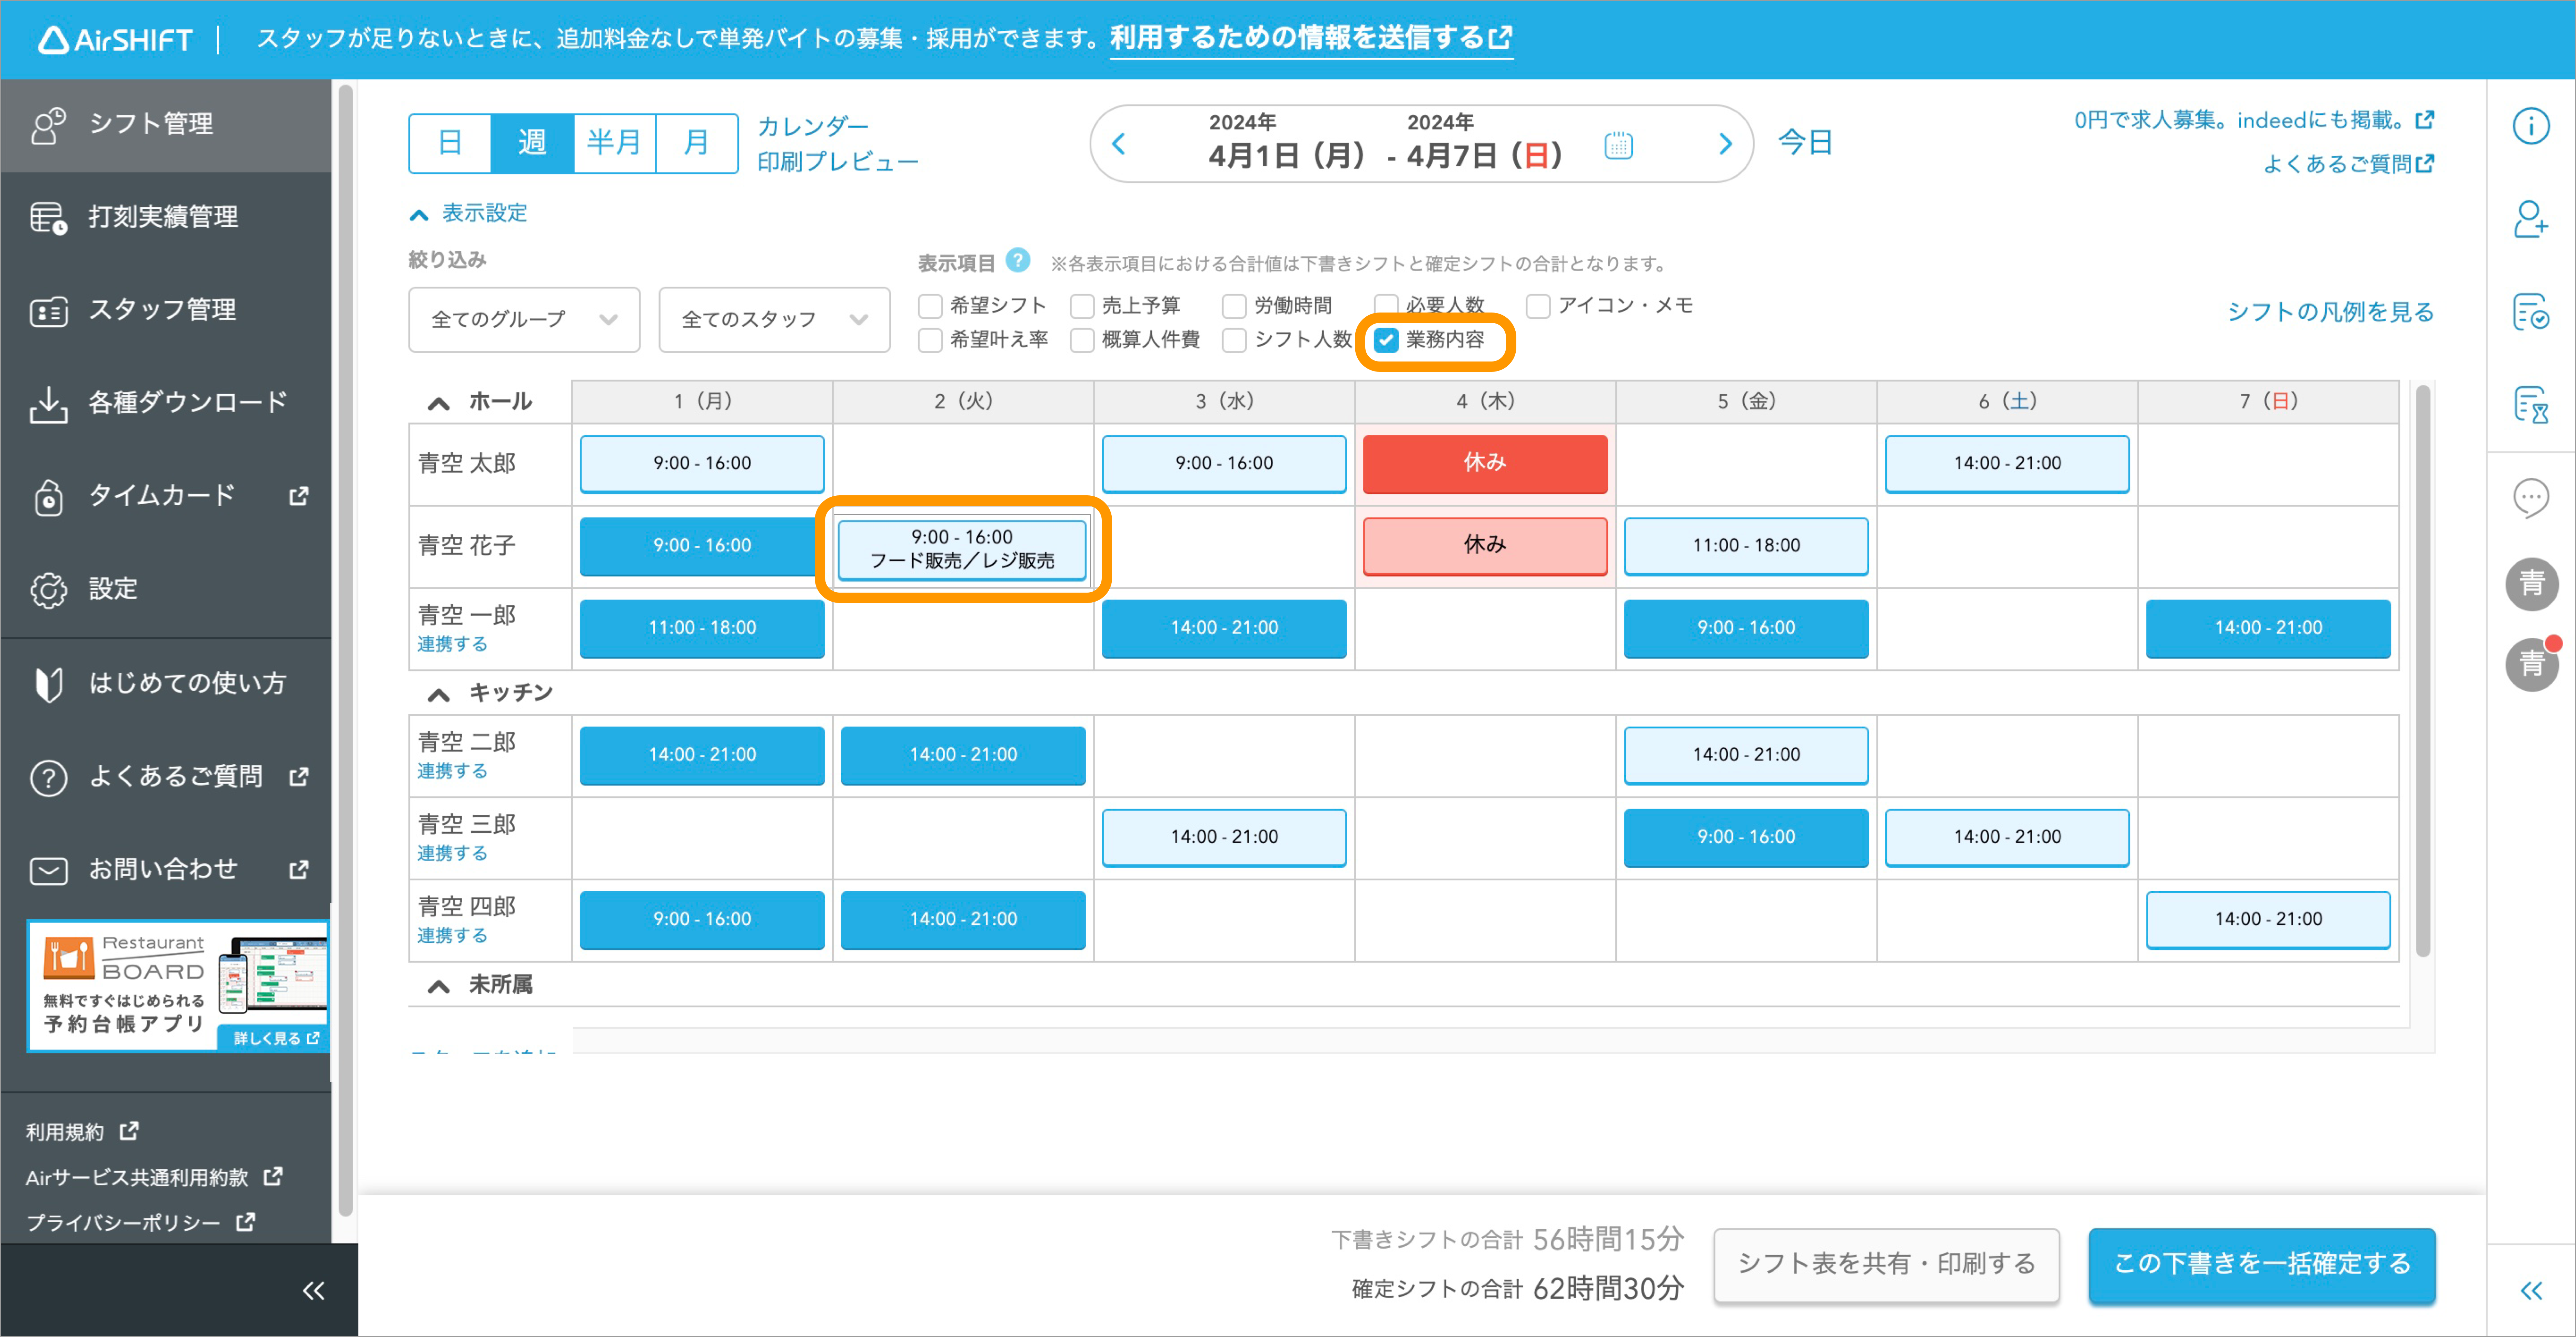This screenshot has height=1337, width=2576.
Task: Click カレンダー link
Action: click(x=813, y=127)
